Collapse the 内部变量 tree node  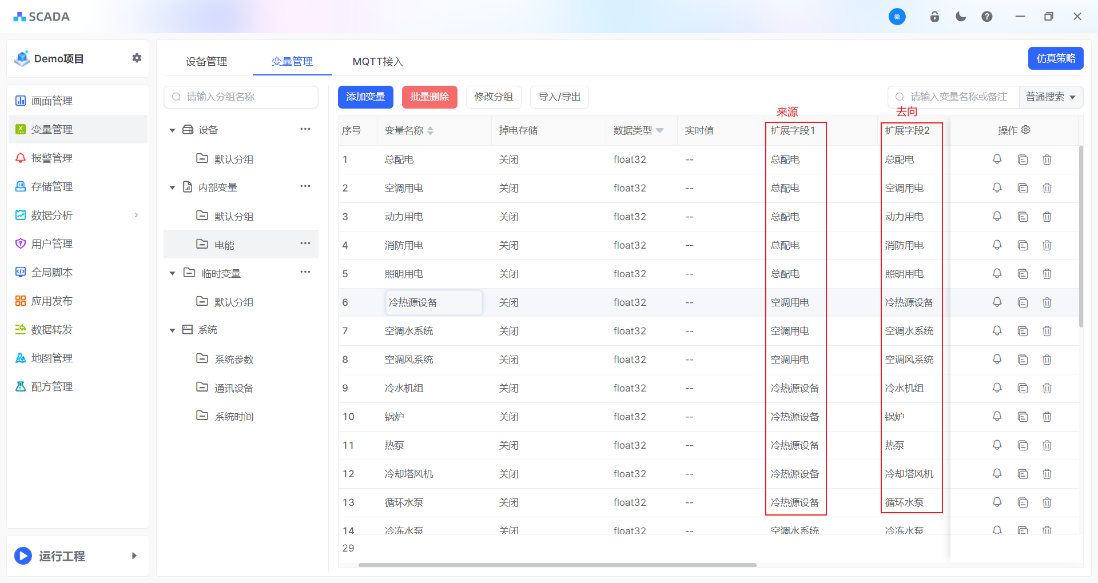172,187
